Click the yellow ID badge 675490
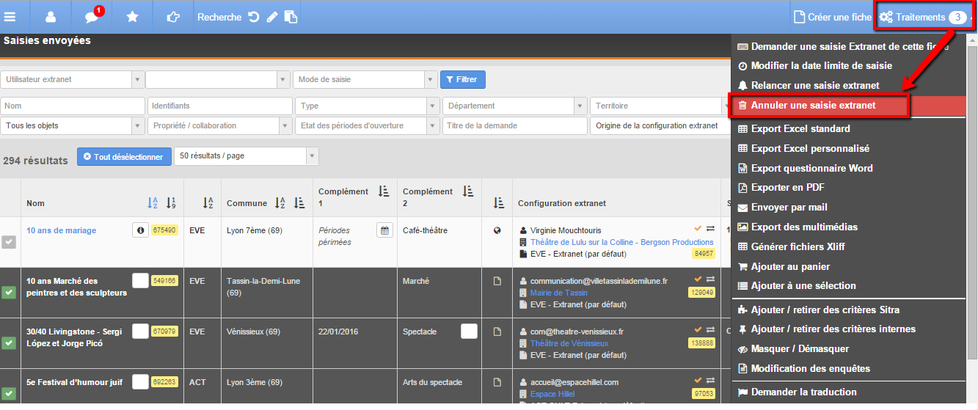The width and height of the screenshot is (978, 410). (164, 230)
